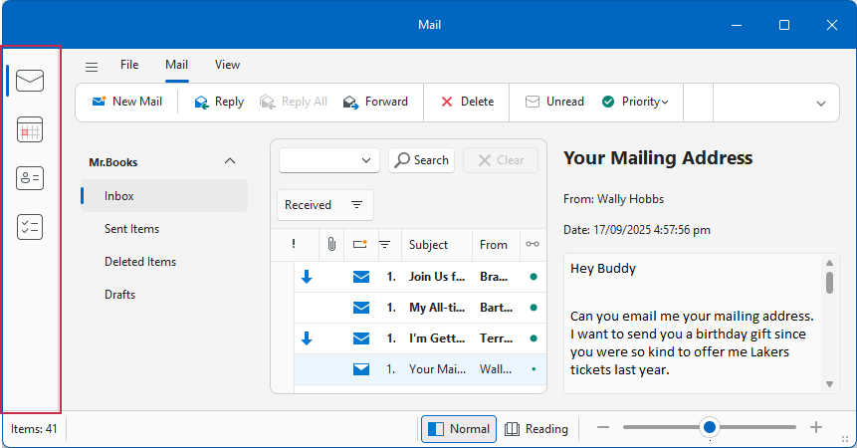Click the message body scrollbar thumb

pyautogui.click(x=830, y=283)
